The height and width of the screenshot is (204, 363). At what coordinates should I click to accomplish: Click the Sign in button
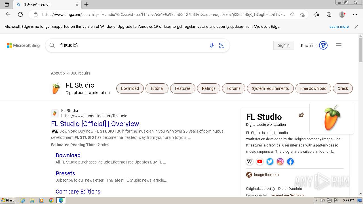(284, 45)
